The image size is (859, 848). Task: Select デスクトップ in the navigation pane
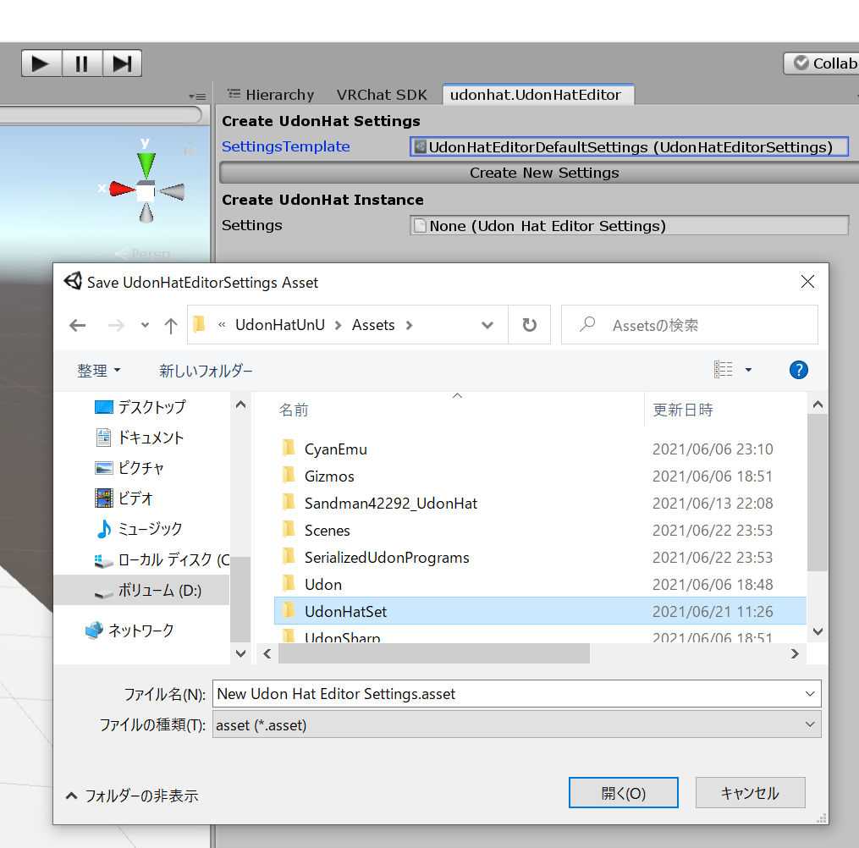tap(140, 407)
